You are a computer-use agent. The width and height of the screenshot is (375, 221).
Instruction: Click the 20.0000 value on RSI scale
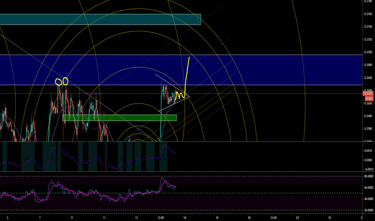point(369,210)
